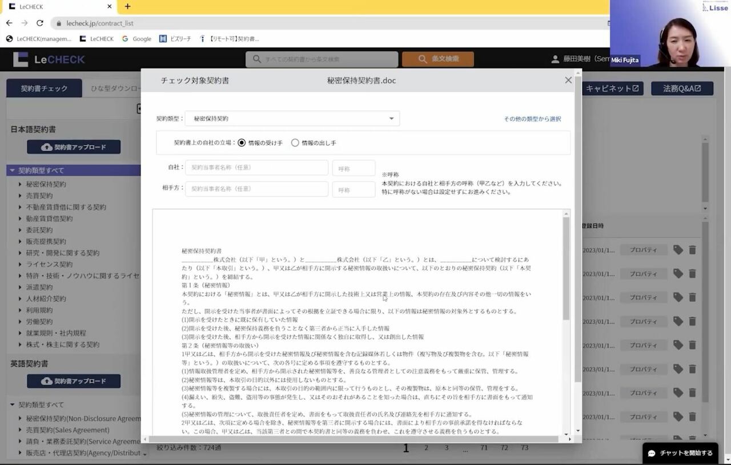The height and width of the screenshot is (465, 731).
Task: Reload the page with the browser refresh icon
Action: pyautogui.click(x=39, y=23)
